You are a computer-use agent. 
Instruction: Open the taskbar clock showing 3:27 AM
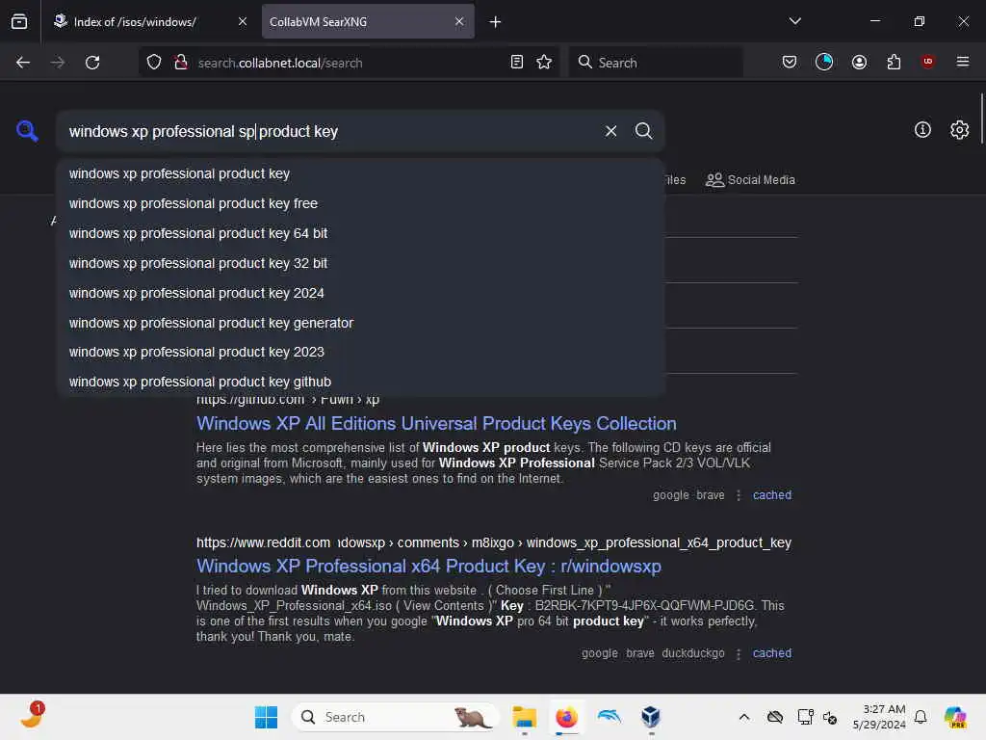click(878, 717)
